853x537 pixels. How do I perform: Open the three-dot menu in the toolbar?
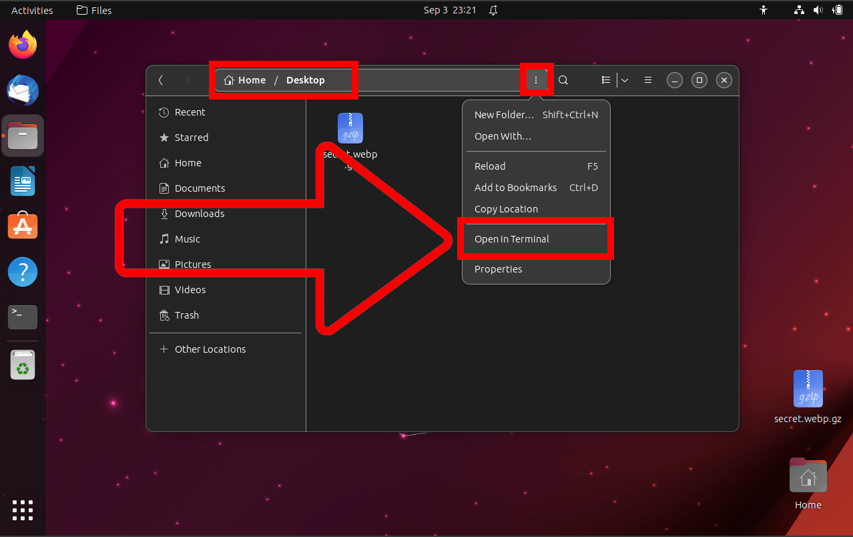coord(536,79)
